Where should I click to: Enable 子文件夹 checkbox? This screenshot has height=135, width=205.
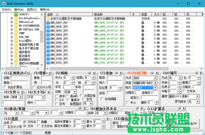click(38, 126)
